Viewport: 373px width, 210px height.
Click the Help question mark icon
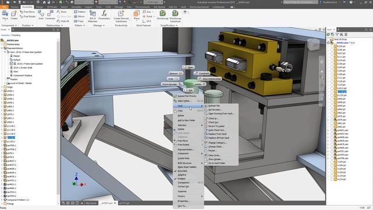(x=351, y=2)
